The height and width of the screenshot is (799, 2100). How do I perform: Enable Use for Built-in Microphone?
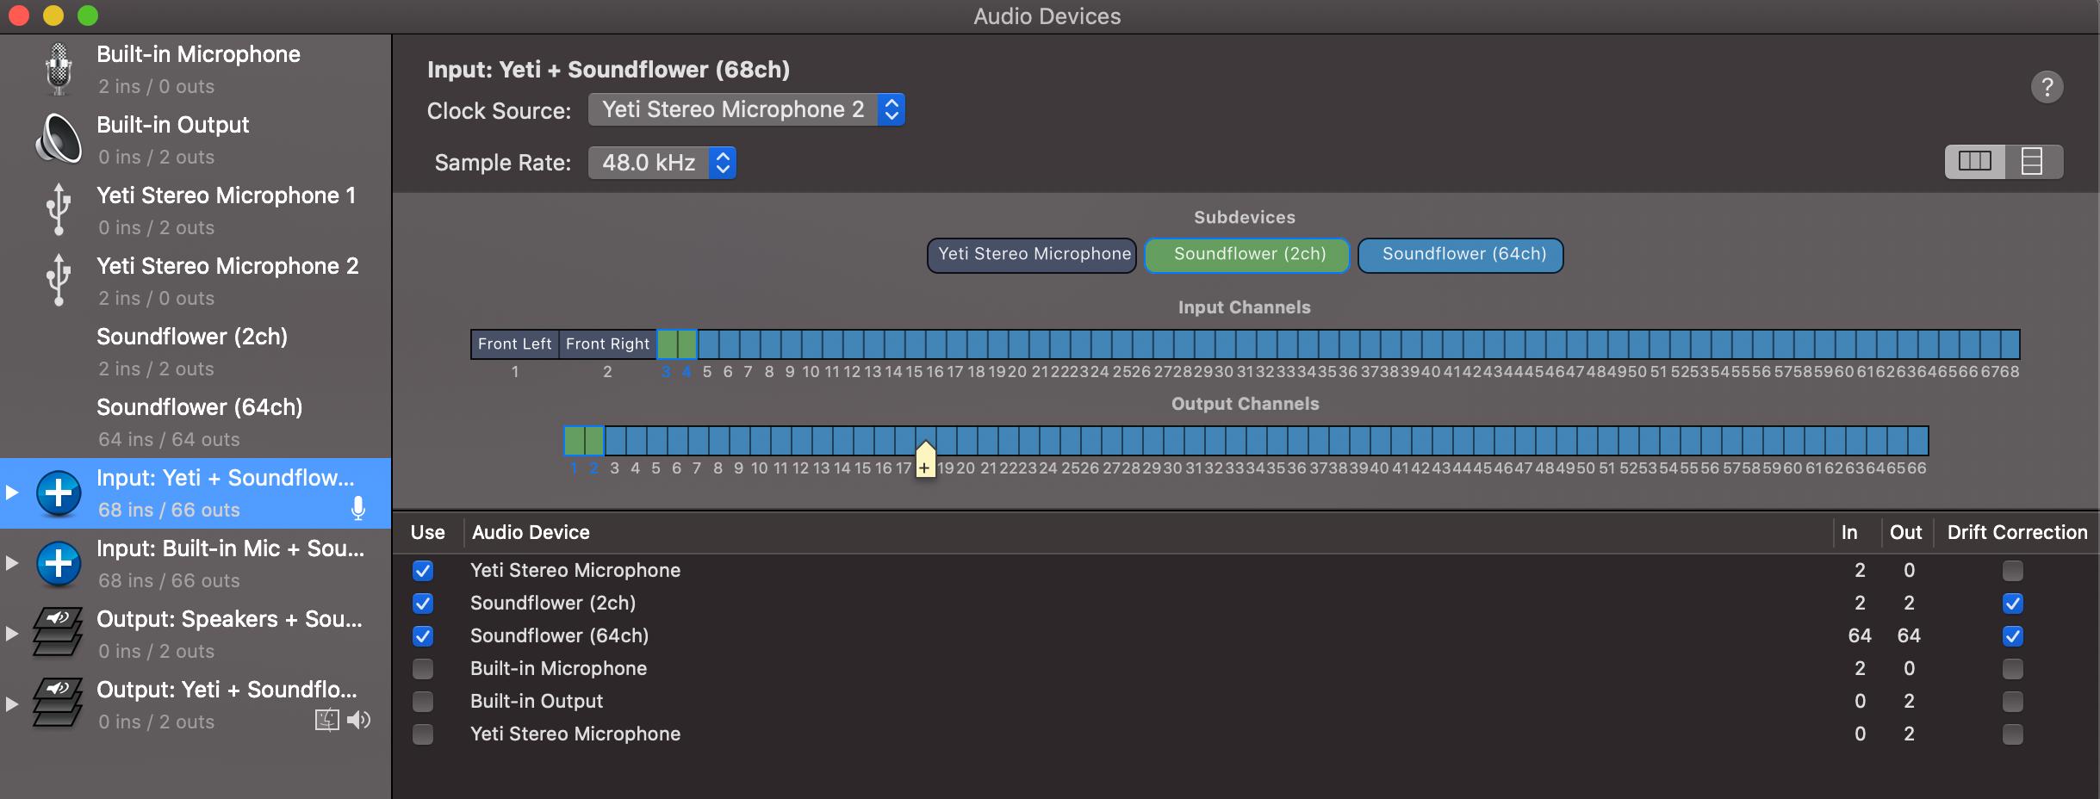pyautogui.click(x=423, y=669)
